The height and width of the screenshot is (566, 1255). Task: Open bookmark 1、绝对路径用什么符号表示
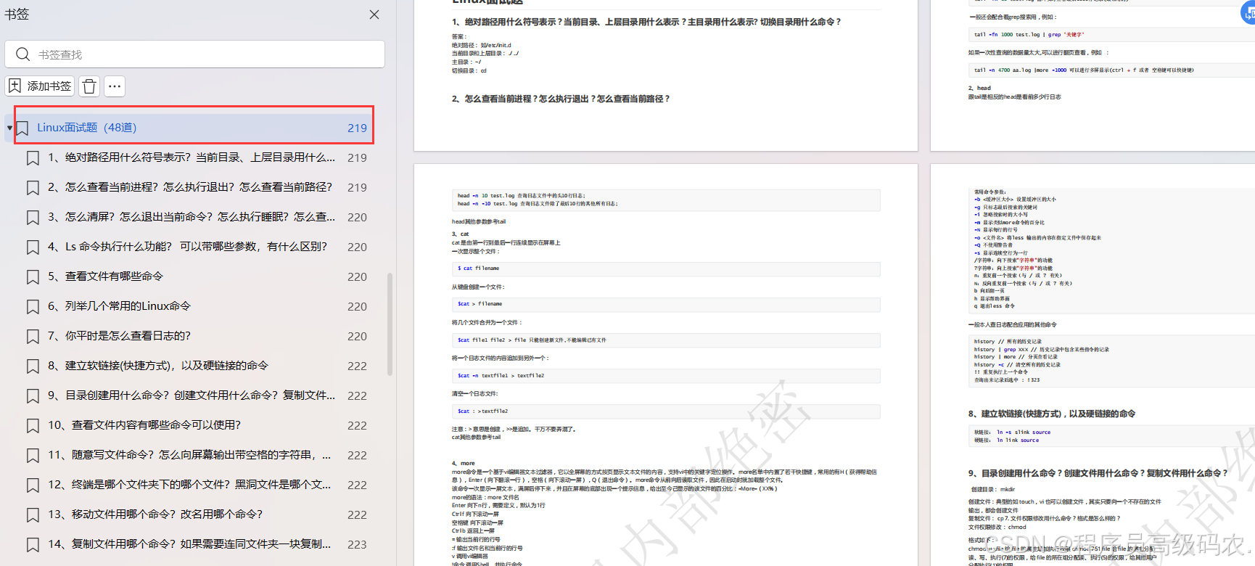[192, 157]
